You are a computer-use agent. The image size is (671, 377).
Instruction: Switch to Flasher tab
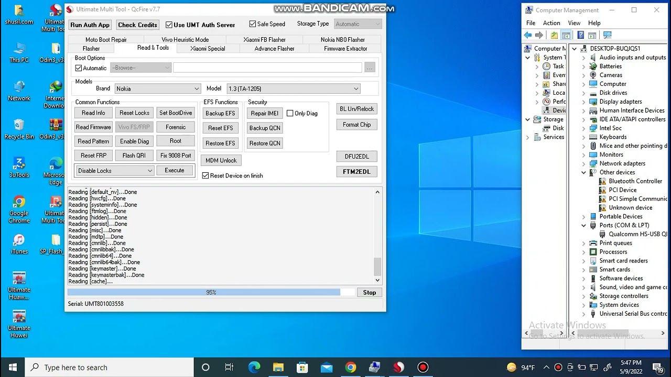tap(91, 49)
